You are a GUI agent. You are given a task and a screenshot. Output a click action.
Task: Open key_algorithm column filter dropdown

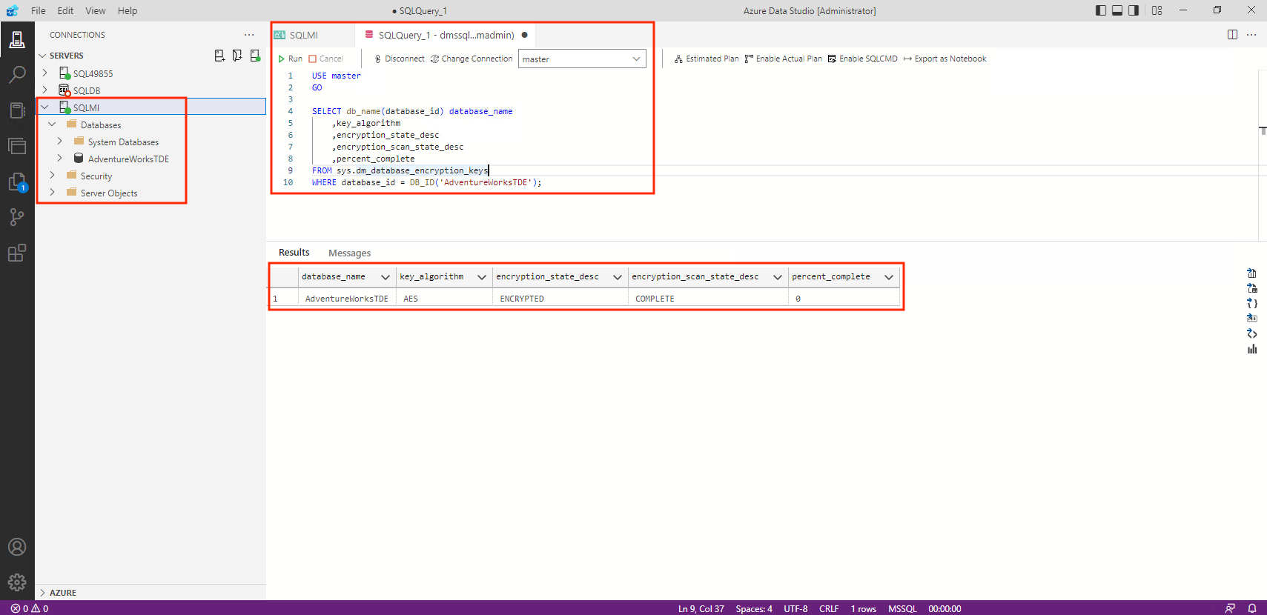click(x=481, y=277)
